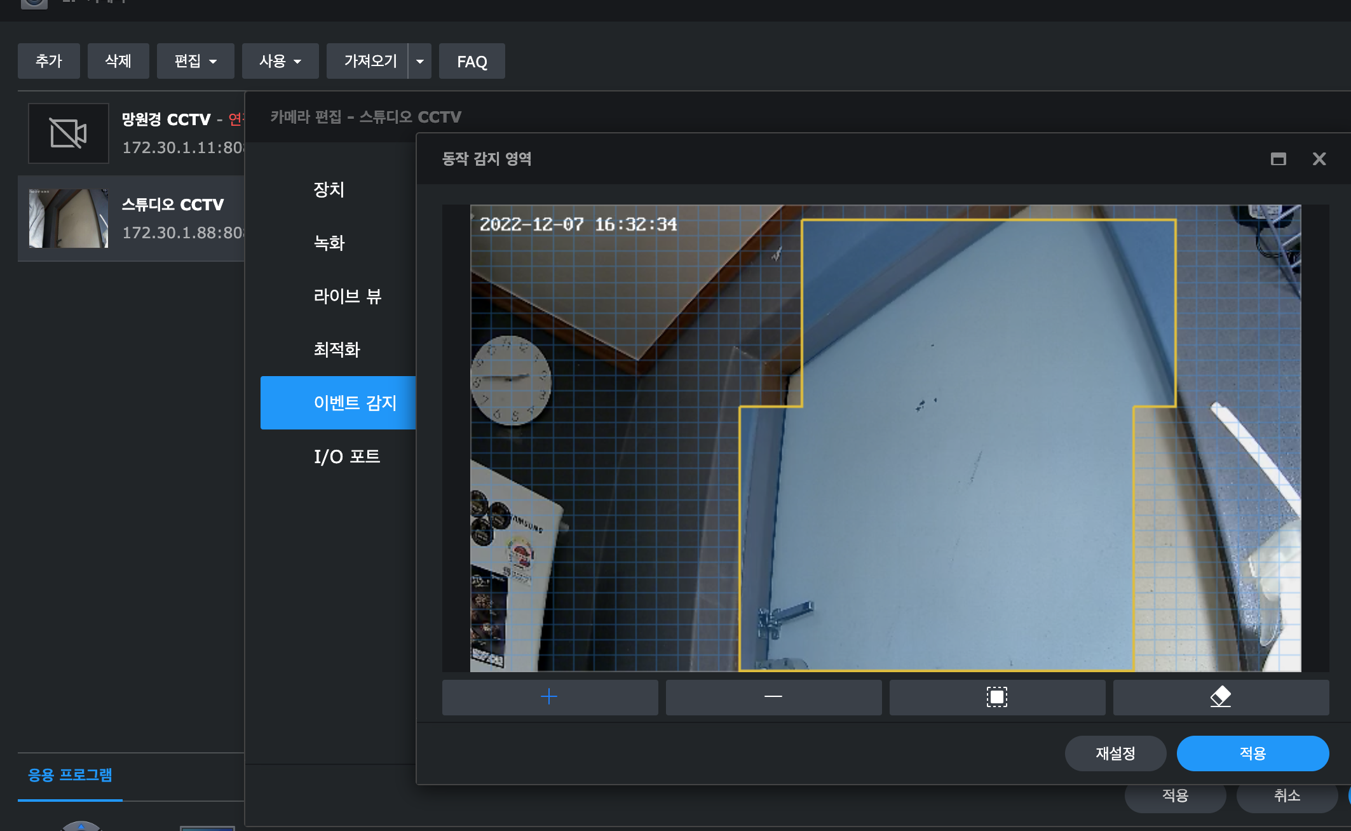This screenshot has width=1351, height=831.
Task: Click the eraser clear-all icon
Action: pos(1221,697)
